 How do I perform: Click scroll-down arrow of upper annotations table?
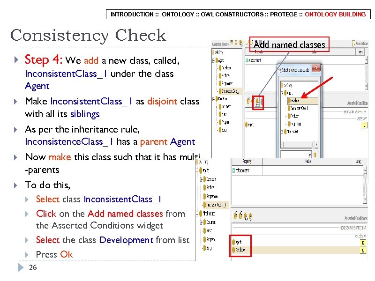pos(366,86)
